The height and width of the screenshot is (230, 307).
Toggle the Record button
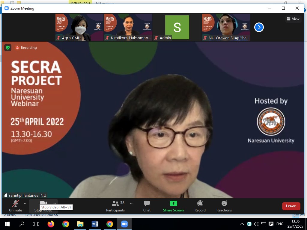point(200,206)
